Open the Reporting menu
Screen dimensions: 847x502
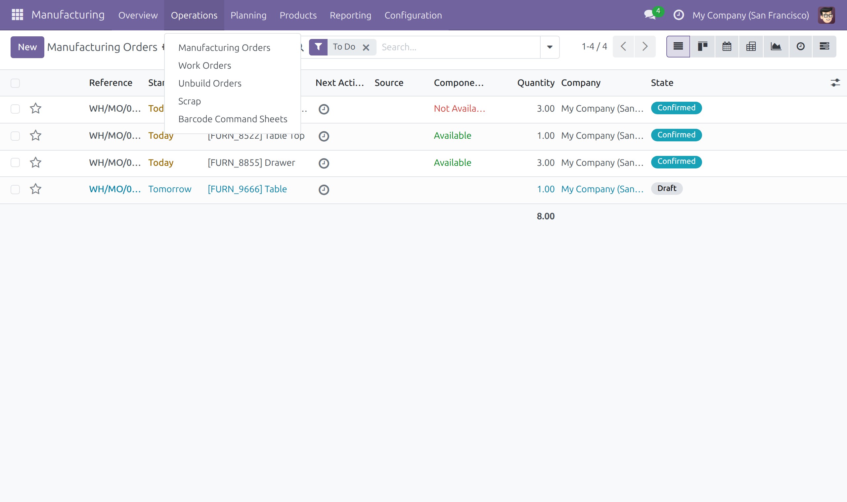pos(350,15)
